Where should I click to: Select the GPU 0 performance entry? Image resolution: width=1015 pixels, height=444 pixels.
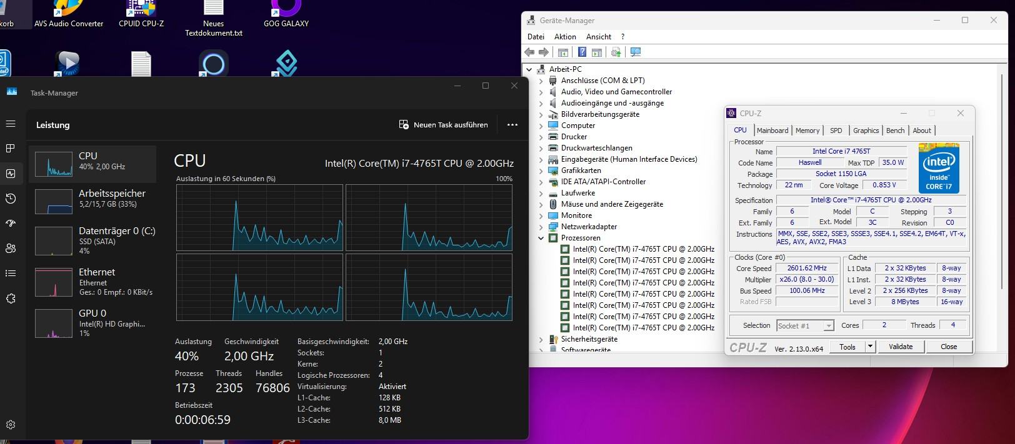tap(92, 323)
